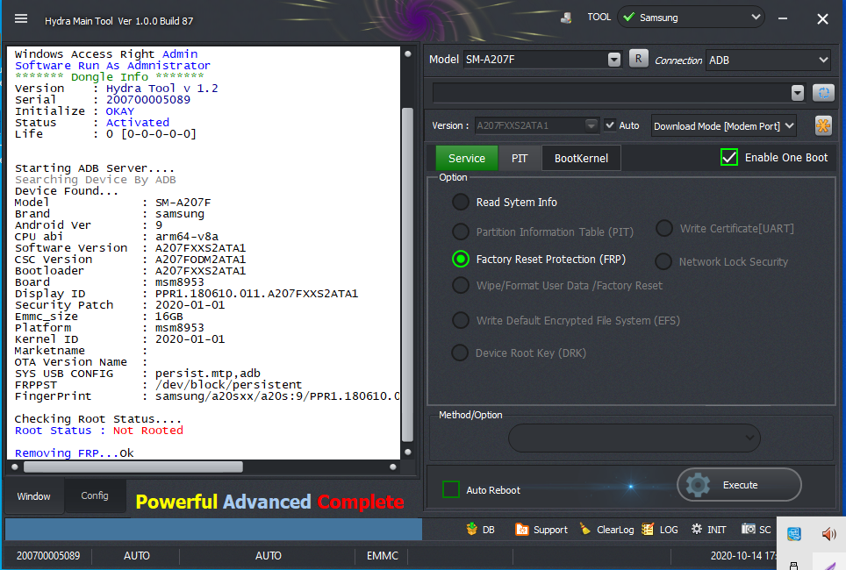Switch to the PIT tab
This screenshot has height=570, width=846.
(x=520, y=159)
